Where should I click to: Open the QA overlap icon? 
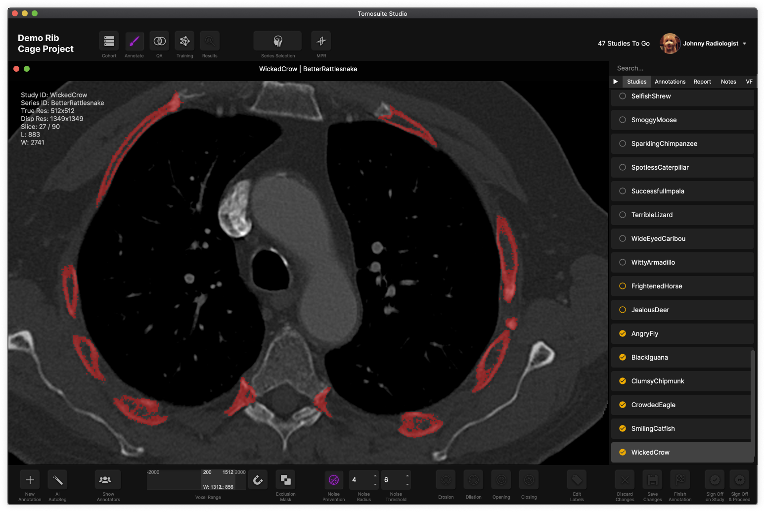coord(159,41)
